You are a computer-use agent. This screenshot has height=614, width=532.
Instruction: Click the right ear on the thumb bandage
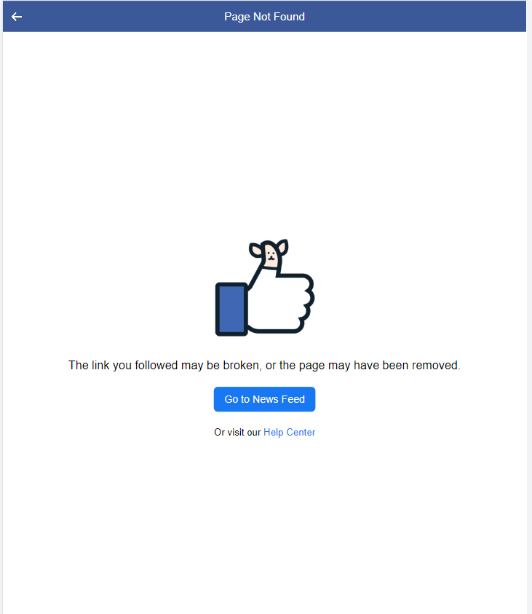(283, 247)
